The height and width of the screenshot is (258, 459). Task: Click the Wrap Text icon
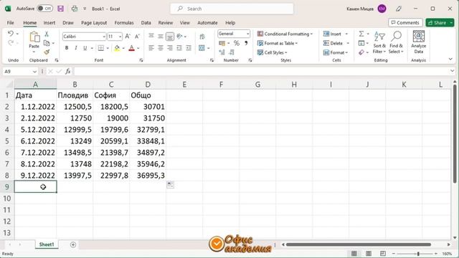tap(202, 37)
